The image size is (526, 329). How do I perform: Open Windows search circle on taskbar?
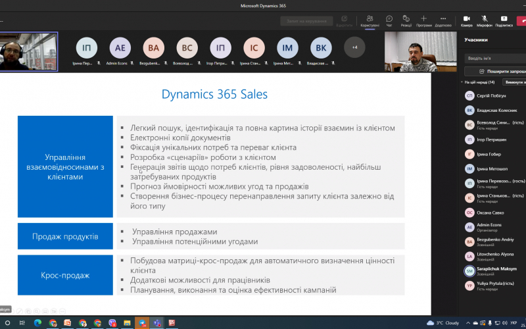tap(7, 323)
